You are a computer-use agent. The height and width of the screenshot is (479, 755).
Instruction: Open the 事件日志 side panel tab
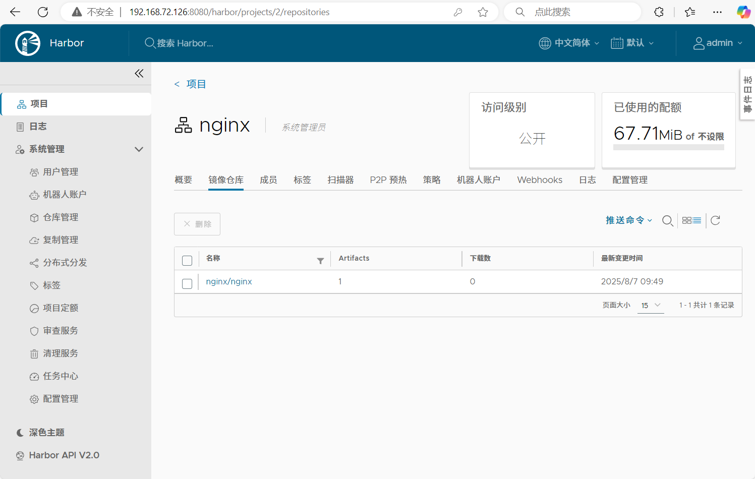pos(747,94)
